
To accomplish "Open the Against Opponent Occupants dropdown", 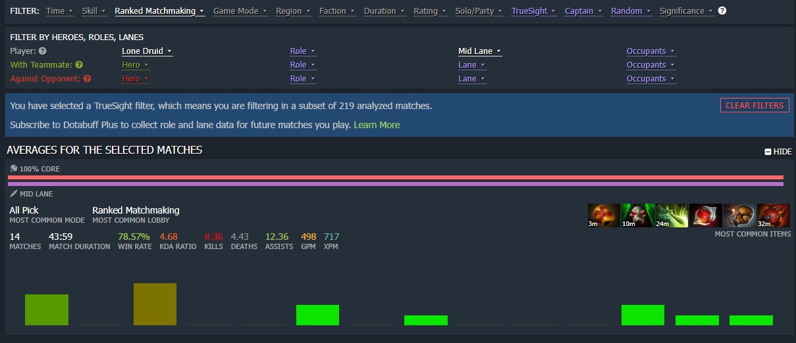I will click(x=651, y=79).
